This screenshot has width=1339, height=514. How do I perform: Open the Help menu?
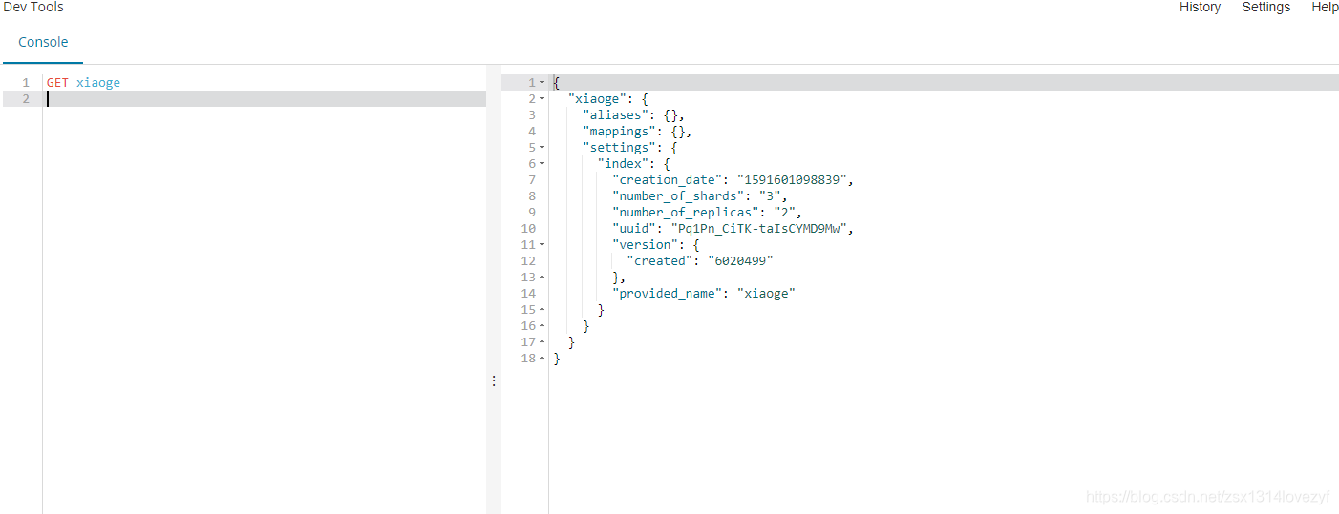[x=1325, y=7]
